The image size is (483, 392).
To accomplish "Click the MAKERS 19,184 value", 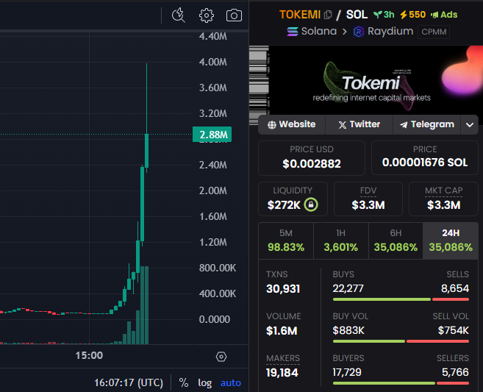I will (x=282, y=373).
